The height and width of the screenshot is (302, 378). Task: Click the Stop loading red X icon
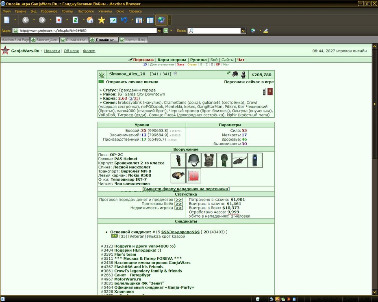pyautogui.click(x=59, y=20)
